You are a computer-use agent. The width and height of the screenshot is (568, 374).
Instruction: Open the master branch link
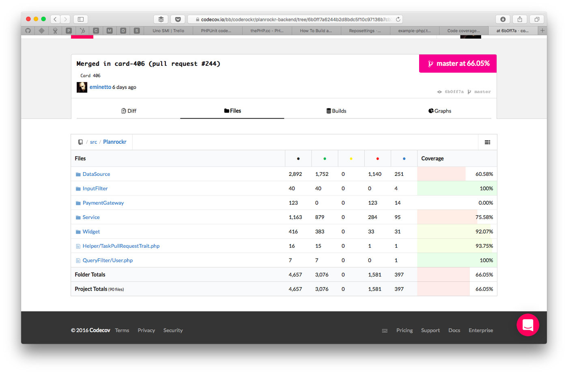tap(482, 92)
